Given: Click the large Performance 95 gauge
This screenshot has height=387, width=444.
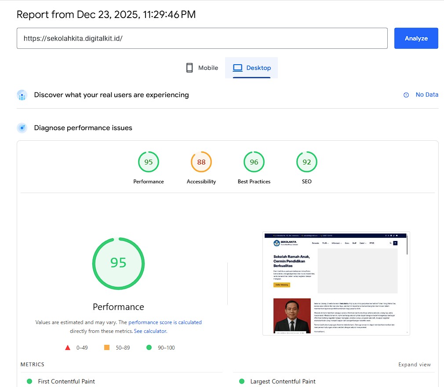Looking at the screenshot, I should [118, 263].
